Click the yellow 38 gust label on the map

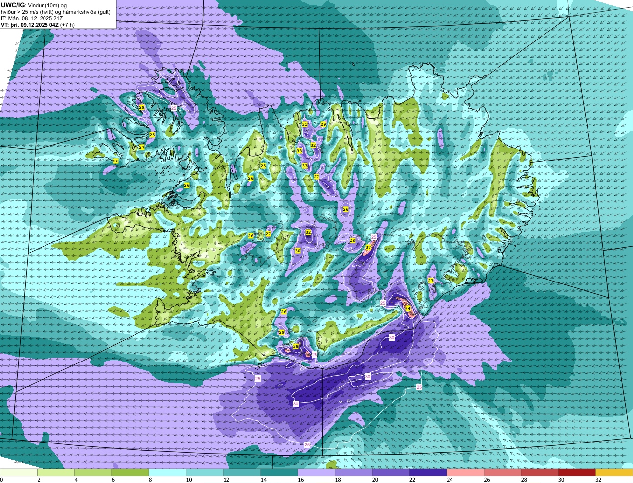coord(295,346)
